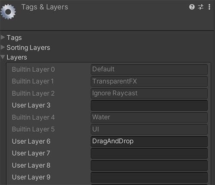Image resolution: width=215 pixels, height=185 pixels.
Task: Click the Tags & Layers gear icon
Action: [8, 12]
